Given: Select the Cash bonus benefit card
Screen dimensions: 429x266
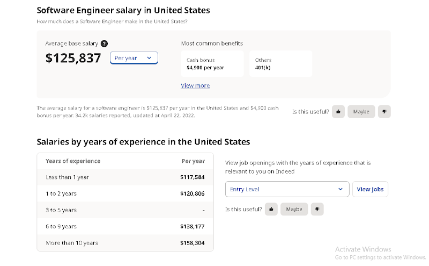Looking at the screenshot, I should 212,64.
